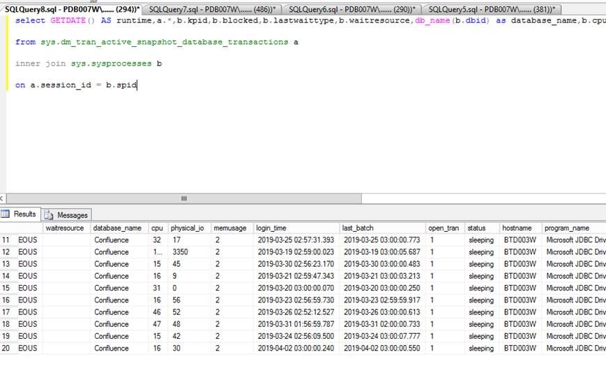Switch to the SQLQuery8.sql tab
Viewport: 606px width, 366px height.
pos(72,9)
